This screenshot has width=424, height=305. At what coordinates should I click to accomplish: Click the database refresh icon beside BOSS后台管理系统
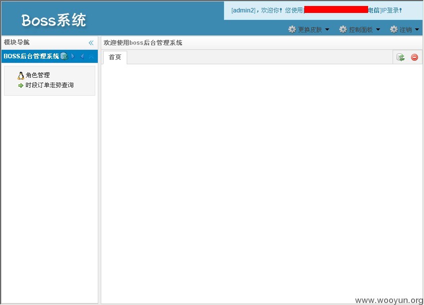64,56
